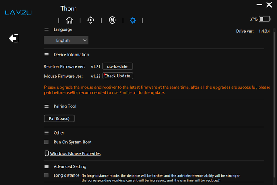Collapse the Device Information section
Screen dimensions: 277x185
[x=47, y=55]
